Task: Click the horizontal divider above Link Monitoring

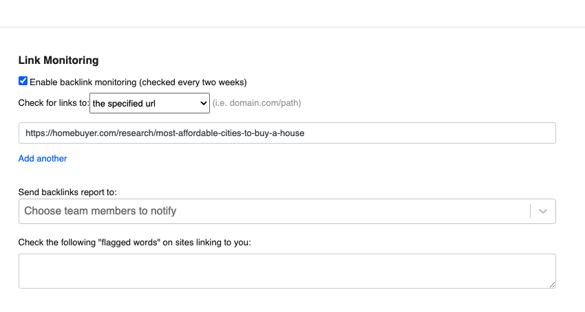Action: (292, 27)
